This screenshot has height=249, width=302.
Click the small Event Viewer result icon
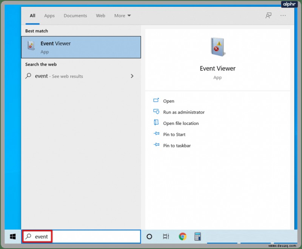[x=31, y=46]
